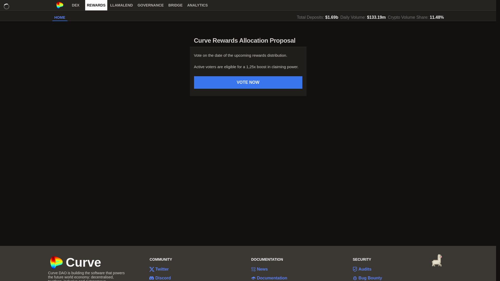
Task: Select the HOME sub-tab
Action: pyautogui.click(x=60, y=17)
